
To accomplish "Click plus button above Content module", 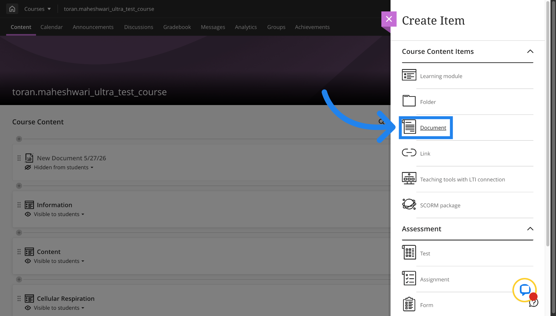I will tap(19, 233).
